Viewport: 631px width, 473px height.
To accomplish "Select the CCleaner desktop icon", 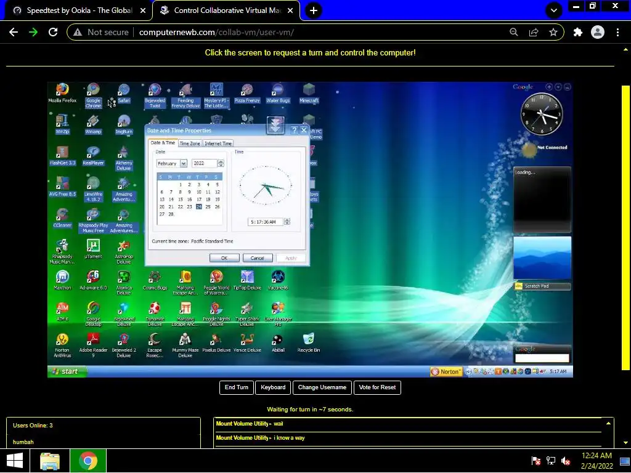I will tap(62, 217).
